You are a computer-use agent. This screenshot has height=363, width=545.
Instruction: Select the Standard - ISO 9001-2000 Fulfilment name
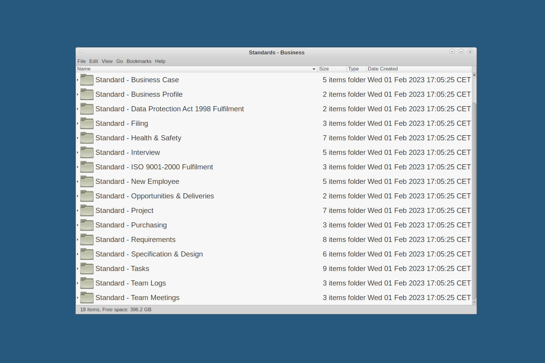point(154,167)
